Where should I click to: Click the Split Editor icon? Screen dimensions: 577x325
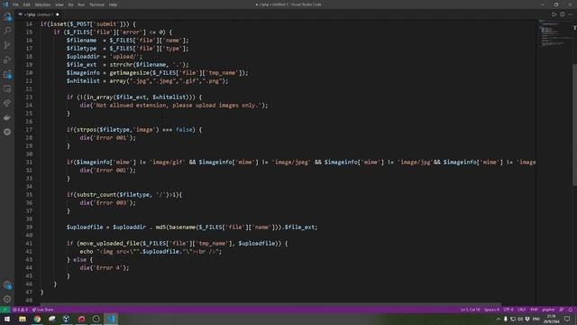563,14
